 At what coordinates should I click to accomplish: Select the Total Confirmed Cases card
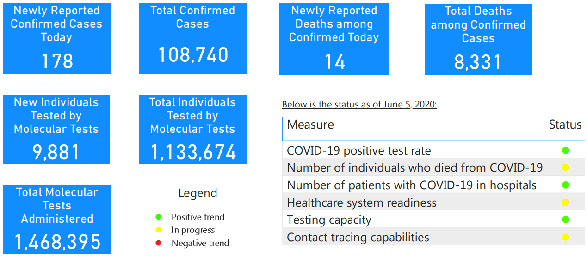pyautogui.click(x=192, y=38)
